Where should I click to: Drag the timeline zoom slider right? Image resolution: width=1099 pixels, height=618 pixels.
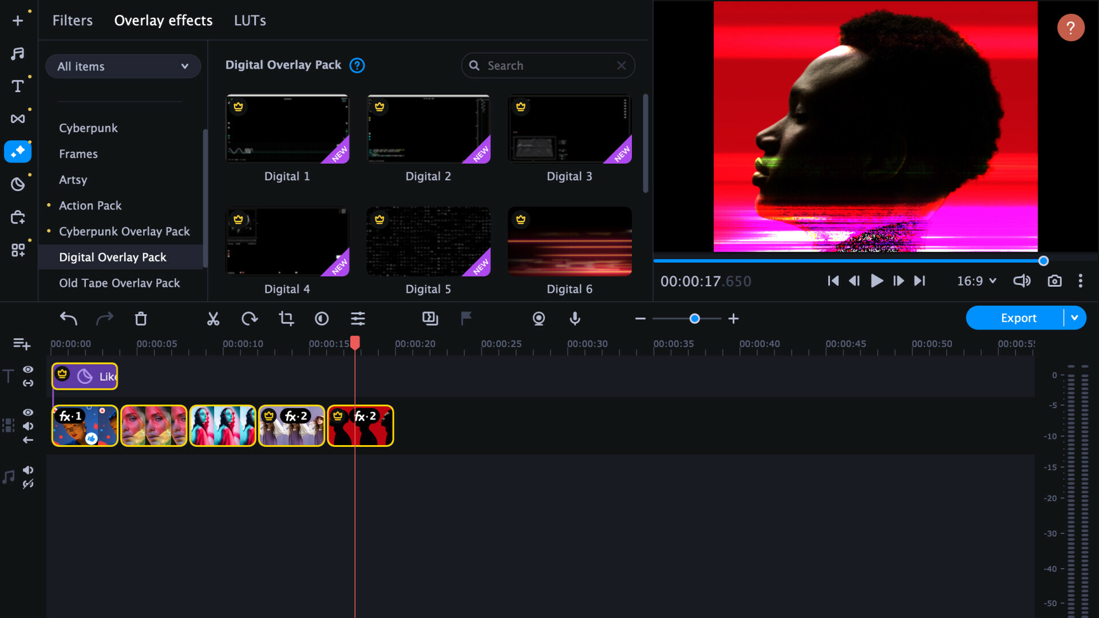coord(692,318)
